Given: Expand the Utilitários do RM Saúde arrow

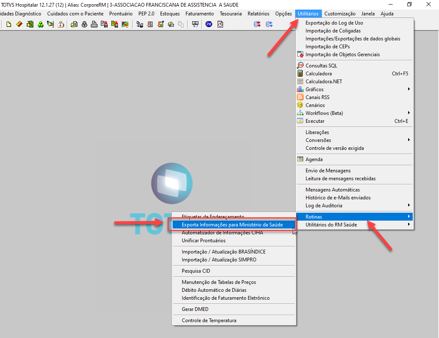Looking at the screenshot, I should coord(409,224).
